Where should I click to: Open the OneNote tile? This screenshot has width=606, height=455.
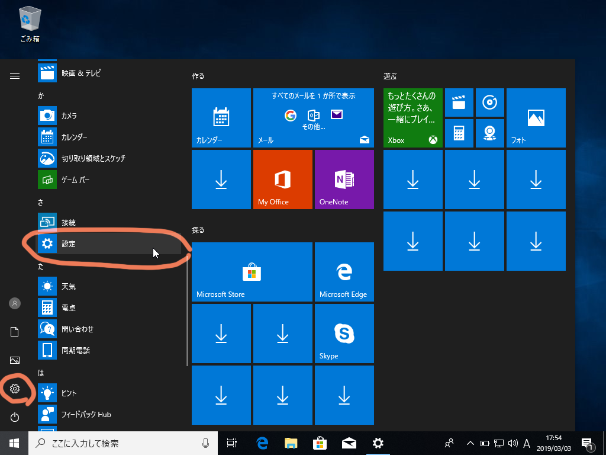(344, 180)
